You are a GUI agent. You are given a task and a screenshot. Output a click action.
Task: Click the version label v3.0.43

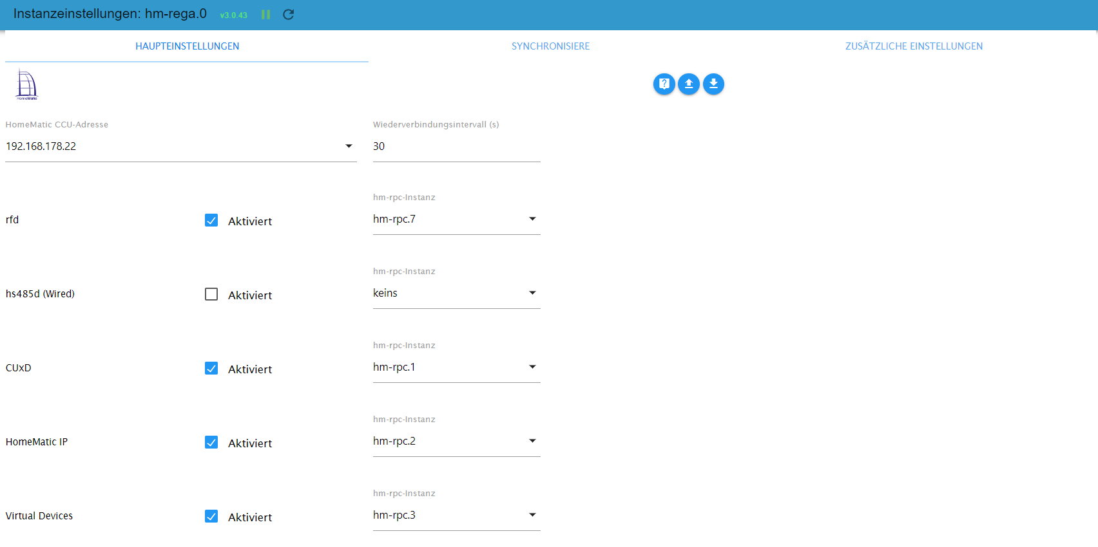[x=233, y=15]
